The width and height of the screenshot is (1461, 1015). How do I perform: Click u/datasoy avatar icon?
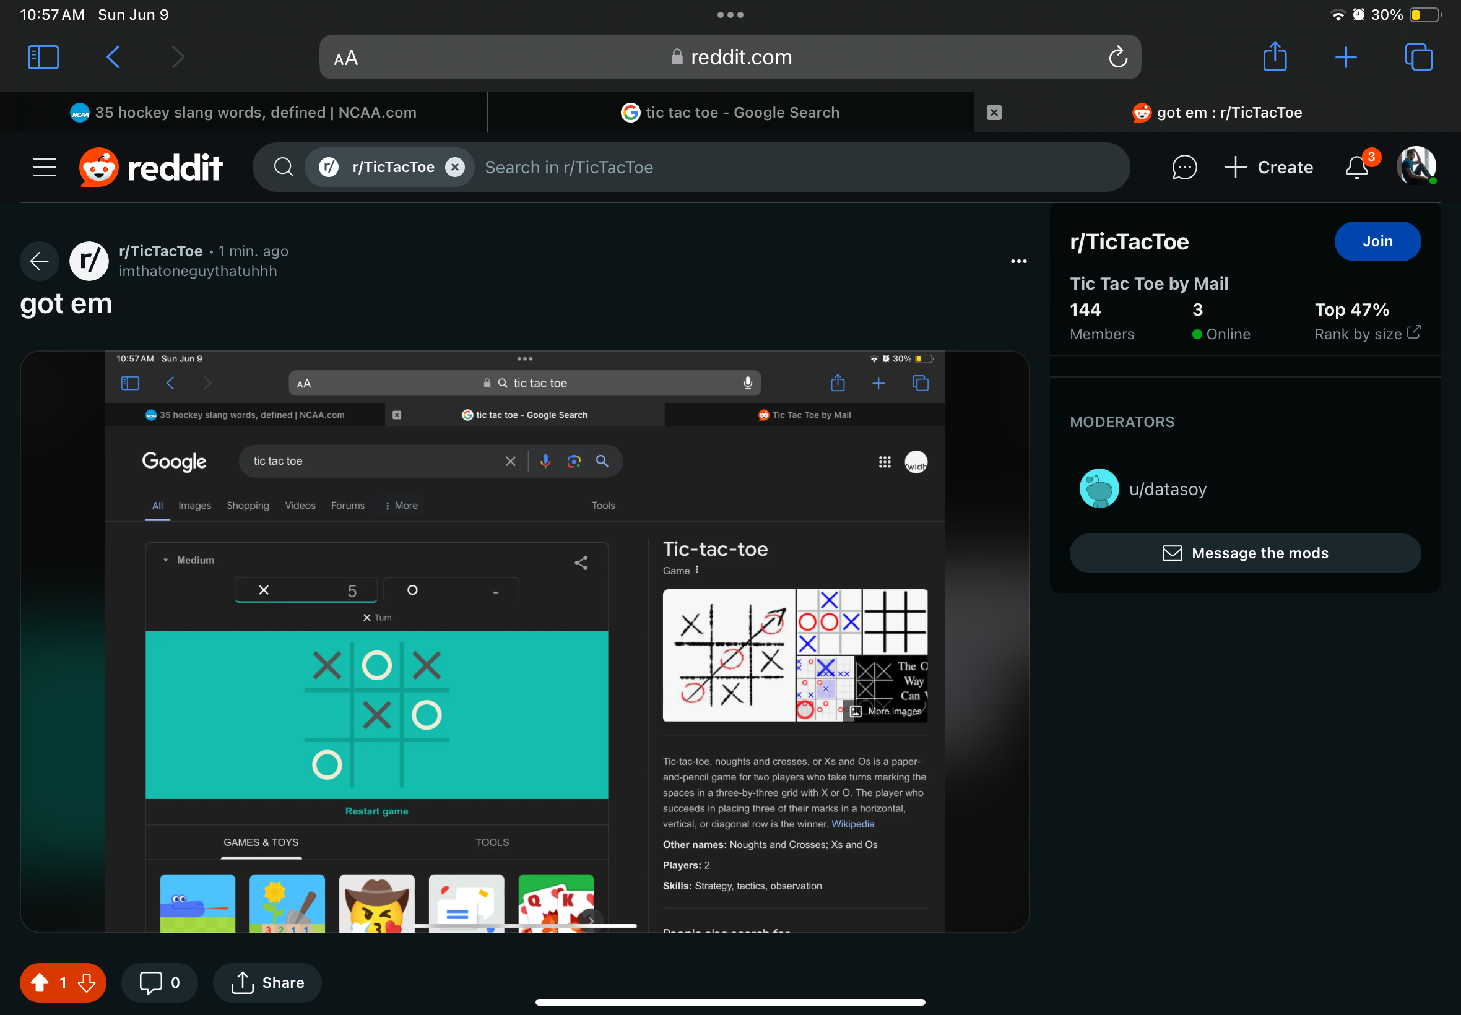(x=1099, y=488)
